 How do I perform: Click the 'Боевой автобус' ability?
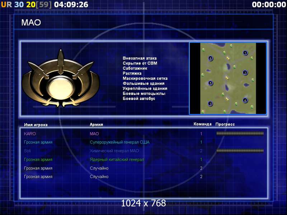coord(139,99)
